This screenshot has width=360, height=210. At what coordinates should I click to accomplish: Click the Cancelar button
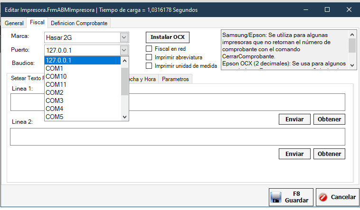tap(337, 197)
